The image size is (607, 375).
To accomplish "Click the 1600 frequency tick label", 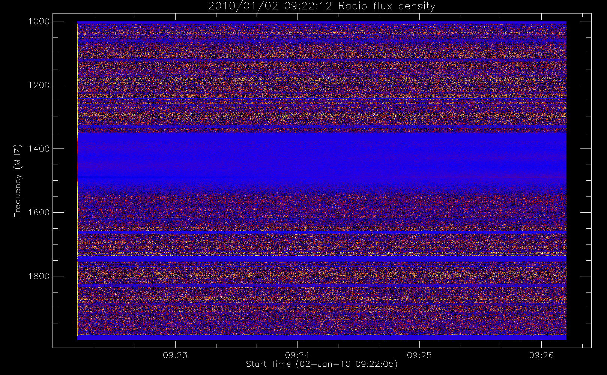I will [39, 213].
